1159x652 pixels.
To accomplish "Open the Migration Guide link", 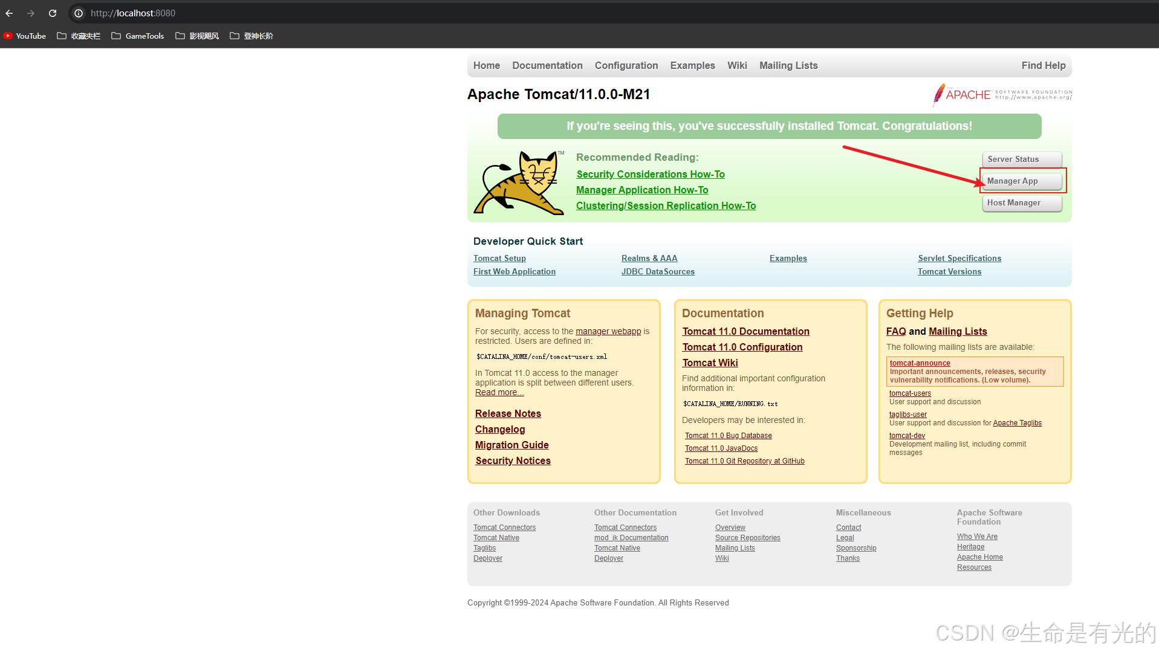I will (x=512, y=445).
